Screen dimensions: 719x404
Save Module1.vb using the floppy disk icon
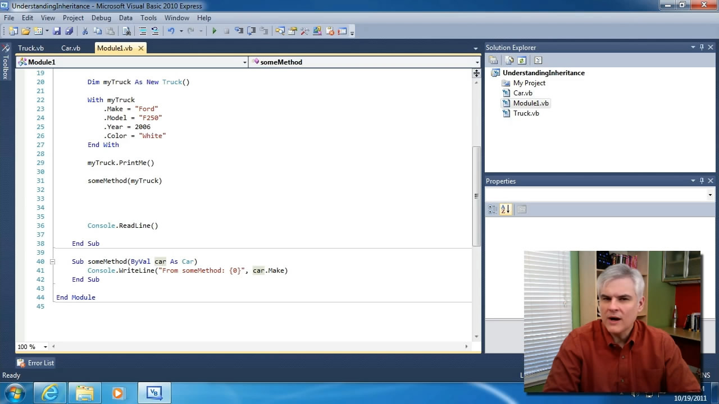tap(57, 31)
